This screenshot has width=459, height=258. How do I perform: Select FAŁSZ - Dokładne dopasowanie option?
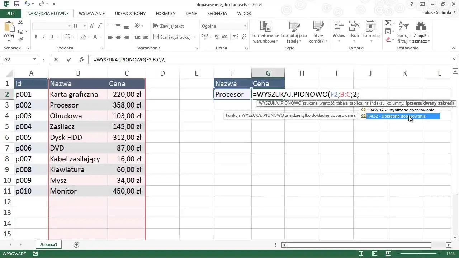[x=396, y=116]
